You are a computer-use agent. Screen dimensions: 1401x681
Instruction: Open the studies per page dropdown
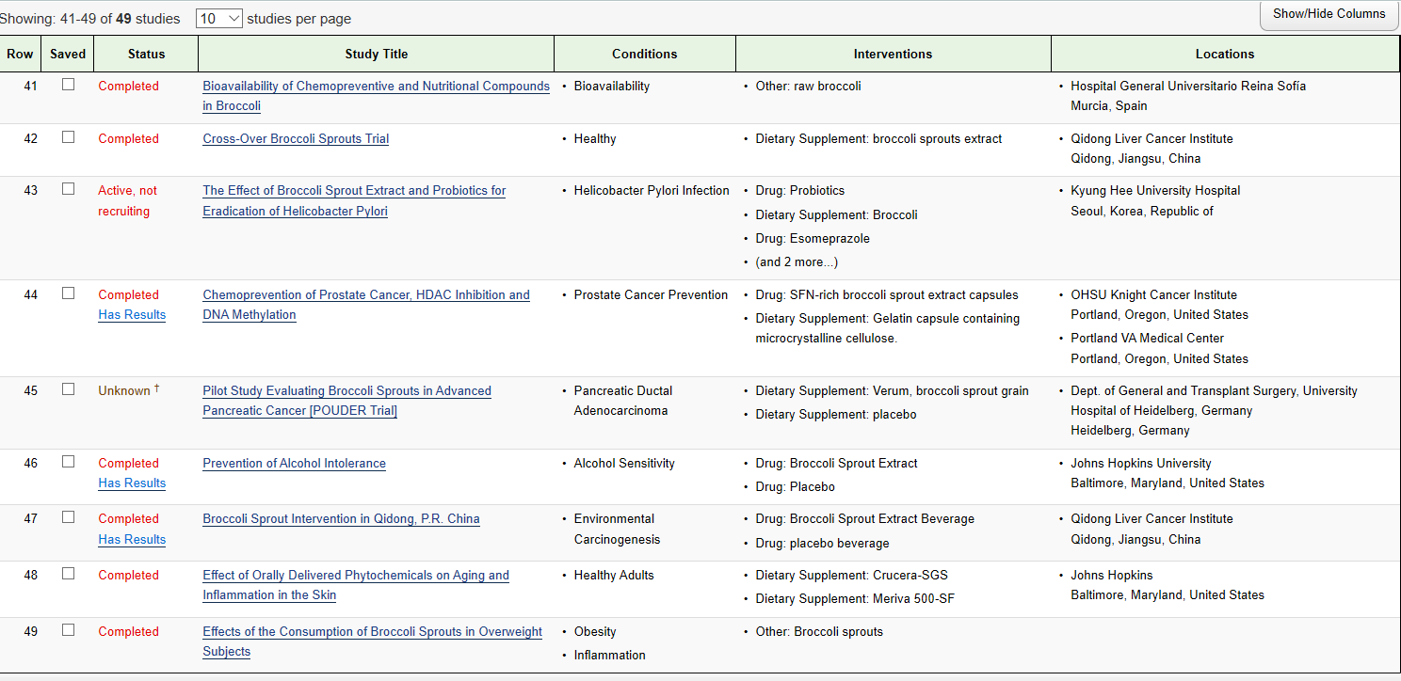[219, 18]
